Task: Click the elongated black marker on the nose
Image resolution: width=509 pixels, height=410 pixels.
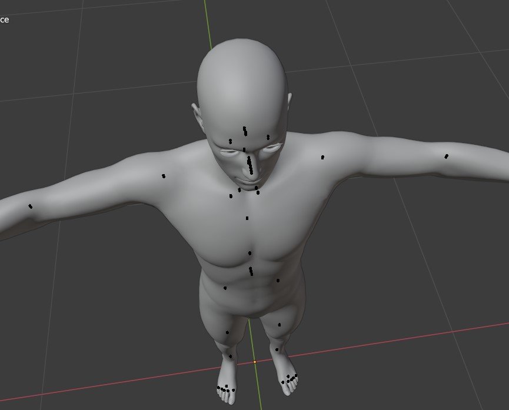Action: (x=250, y=164)
